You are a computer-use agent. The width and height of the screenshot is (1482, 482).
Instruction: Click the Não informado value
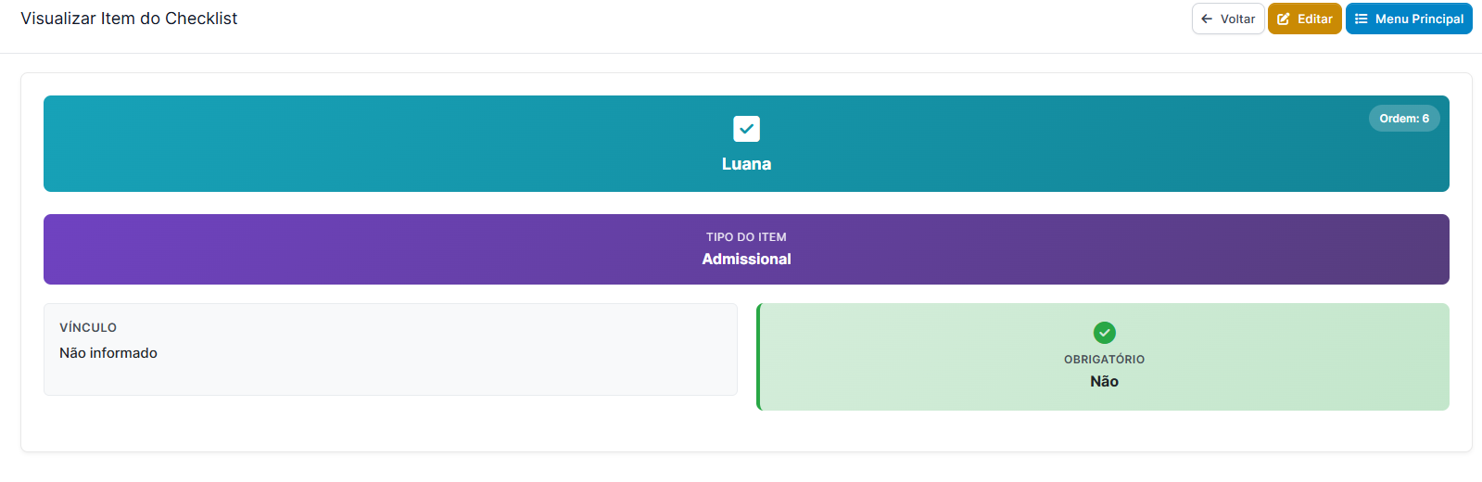tap(108, 353)
